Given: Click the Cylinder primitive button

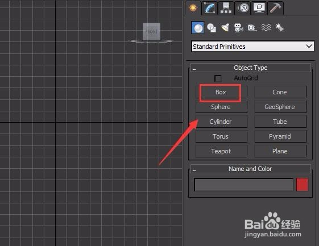Looking at the screenshot, I should (x=221, y=122).
